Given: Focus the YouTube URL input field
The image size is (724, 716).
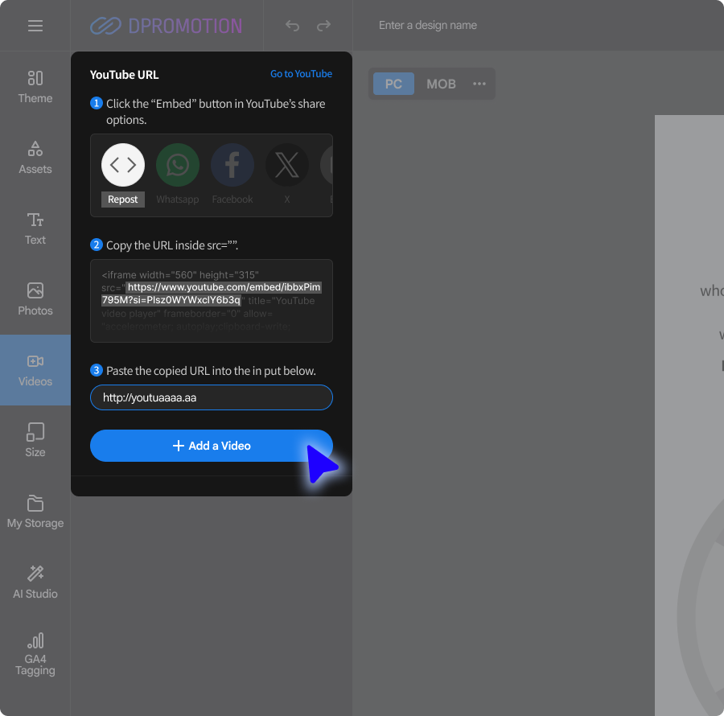Looking at the screenshot, I should click(212, 397).
